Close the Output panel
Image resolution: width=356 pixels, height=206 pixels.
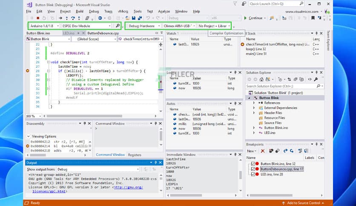tap(160, 163)
